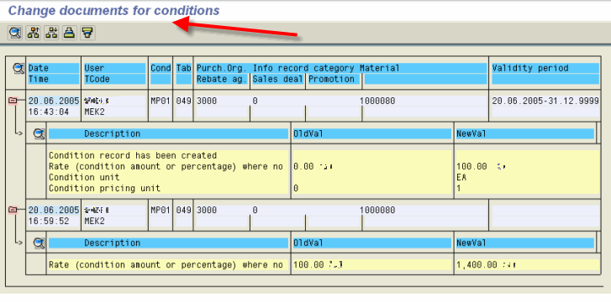Click the Print toolbar icon
The image size is (611, 302).
(x=70, y=33)
